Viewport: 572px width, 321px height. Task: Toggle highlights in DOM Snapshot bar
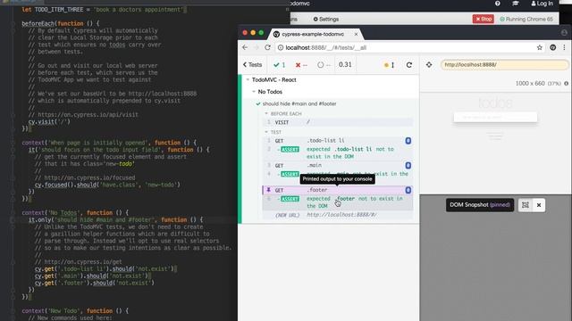(526, 205)
